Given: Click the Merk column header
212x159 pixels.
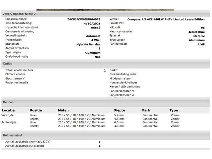Looking at the screenshot, I should [x=146, y=110].
